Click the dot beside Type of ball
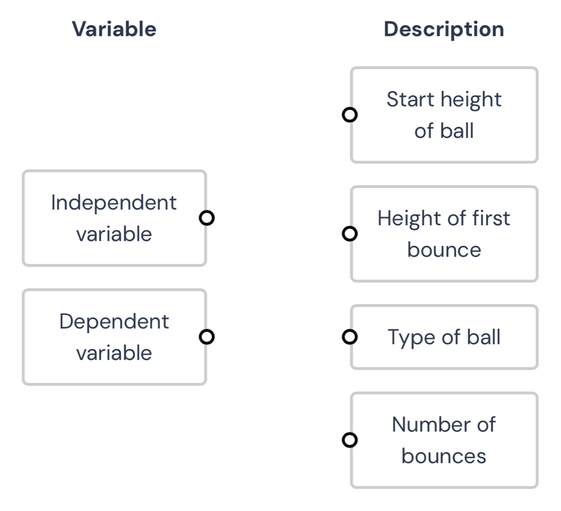This screenshot has width=561, height=511. [351, 337]
